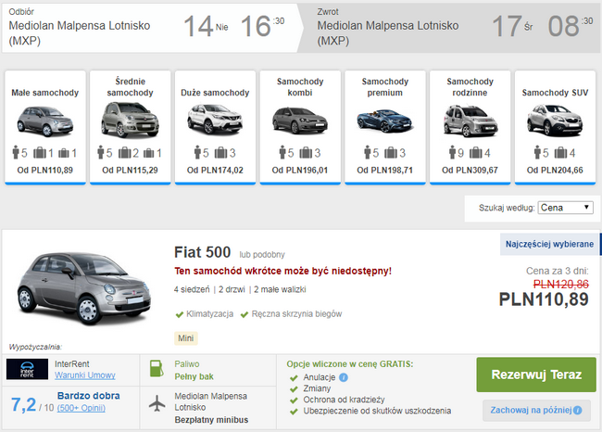Click return location under Zwrot
Screen dimensions: 602x432
tap(388, 32)
